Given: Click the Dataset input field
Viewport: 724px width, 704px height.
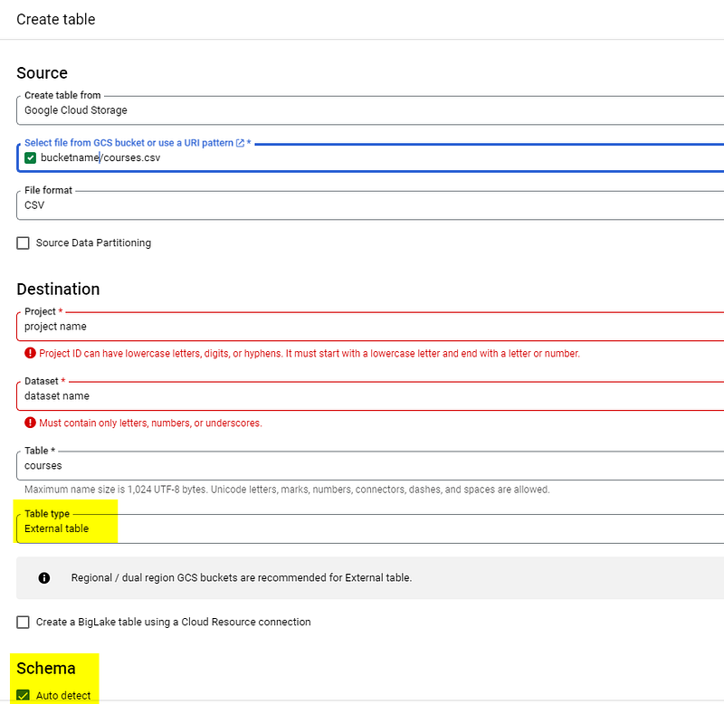Looking at the screenshot, I should (370, 396).
